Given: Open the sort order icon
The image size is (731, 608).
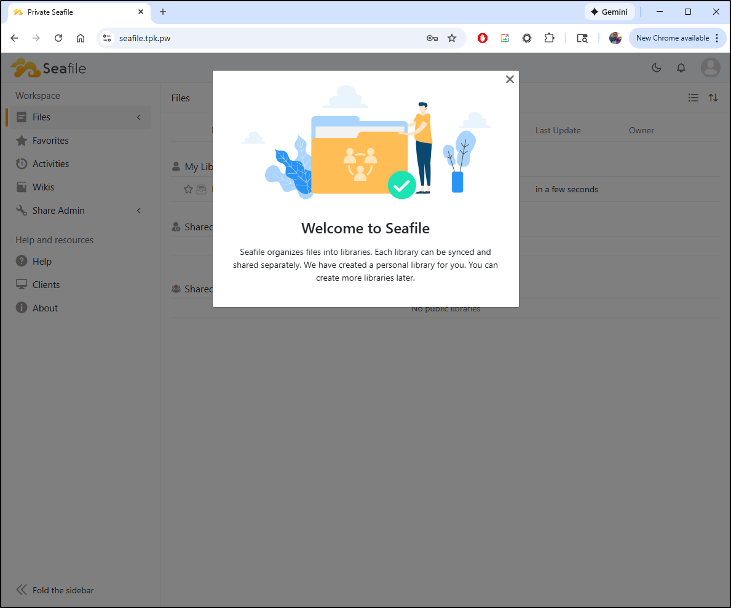Looking at the screenshot, I should click(713, 98).
